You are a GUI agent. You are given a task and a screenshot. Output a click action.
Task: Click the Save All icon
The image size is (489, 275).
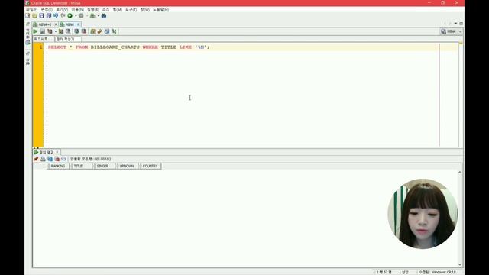[x=49, y=15]
